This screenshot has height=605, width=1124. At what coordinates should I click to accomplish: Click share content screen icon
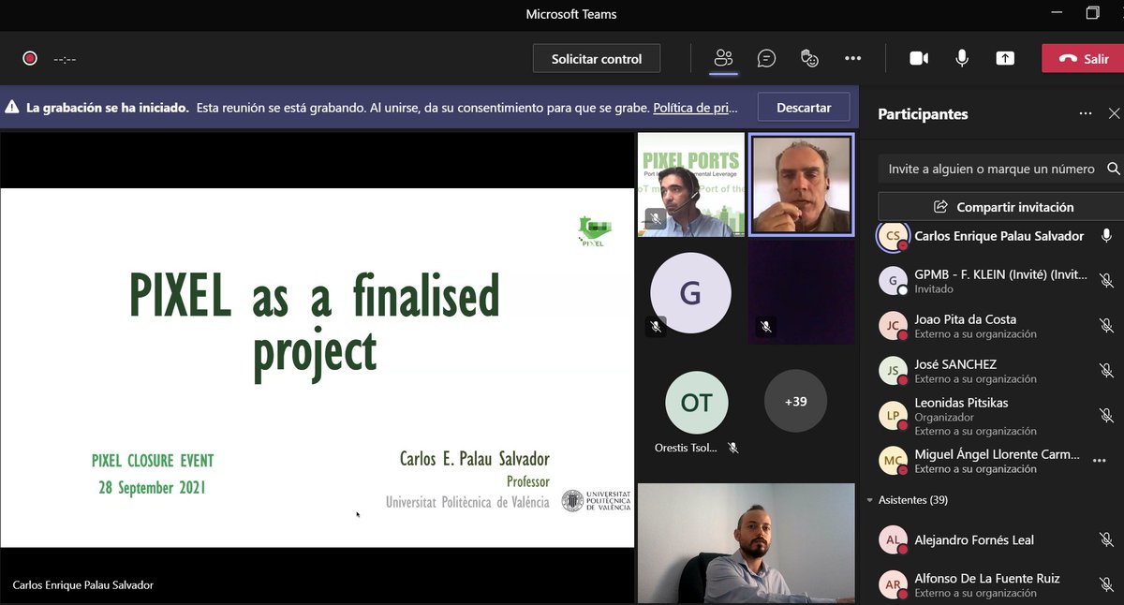pos(1005,59)
